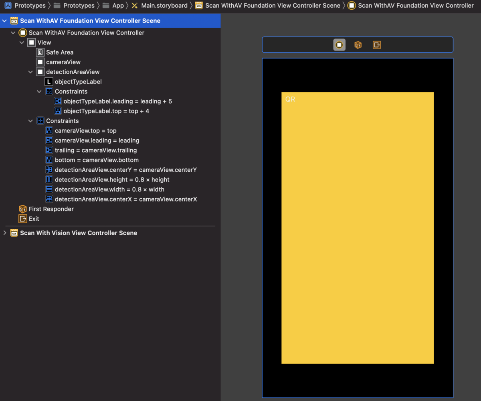481x401 pixels.
Task: Click the view controller icon in scene dock
Action: tap(339, 45)
